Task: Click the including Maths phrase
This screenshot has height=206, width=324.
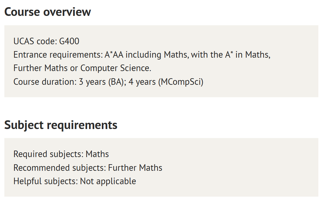Action: pyautogui.click(x=157, y=55)
